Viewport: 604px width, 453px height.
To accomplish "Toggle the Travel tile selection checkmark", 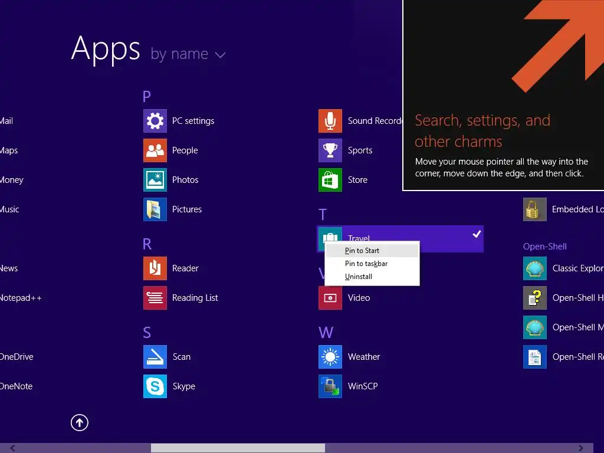I will (x=477, y=234).
